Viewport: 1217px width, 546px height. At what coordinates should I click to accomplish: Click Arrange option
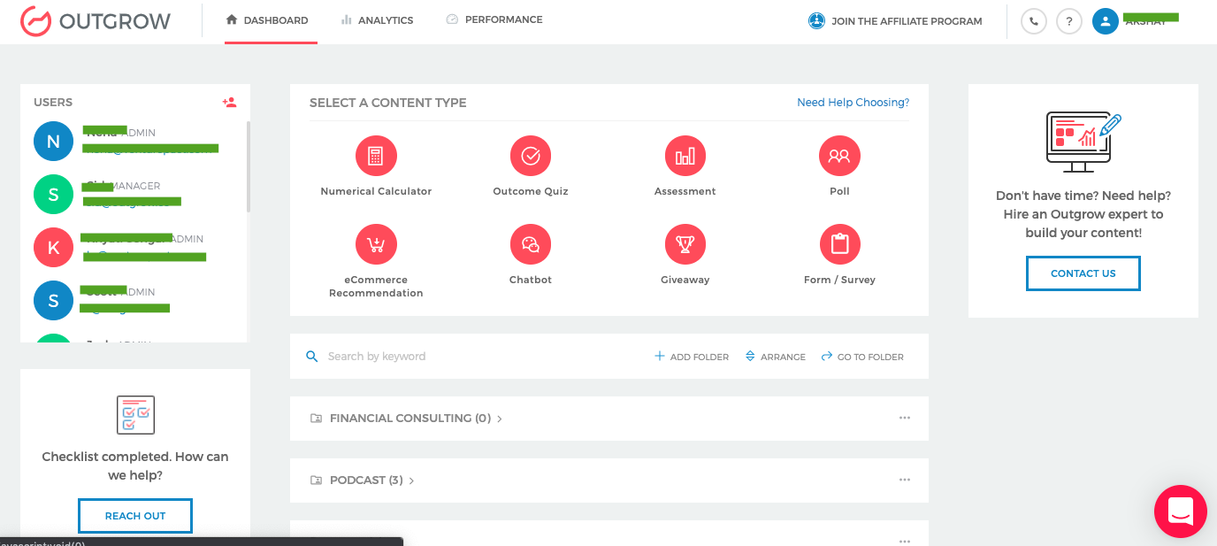(x=775, y=357)
